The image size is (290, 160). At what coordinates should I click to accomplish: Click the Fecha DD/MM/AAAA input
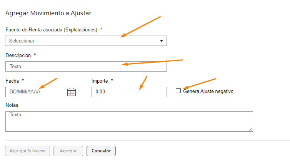tap(36, 92)
